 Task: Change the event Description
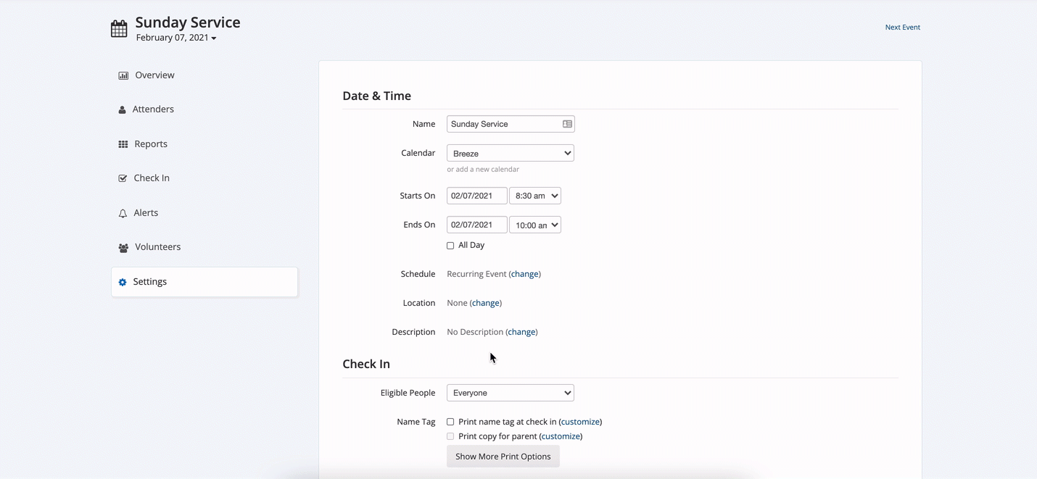pyautogui.click(x=521, y=332)
